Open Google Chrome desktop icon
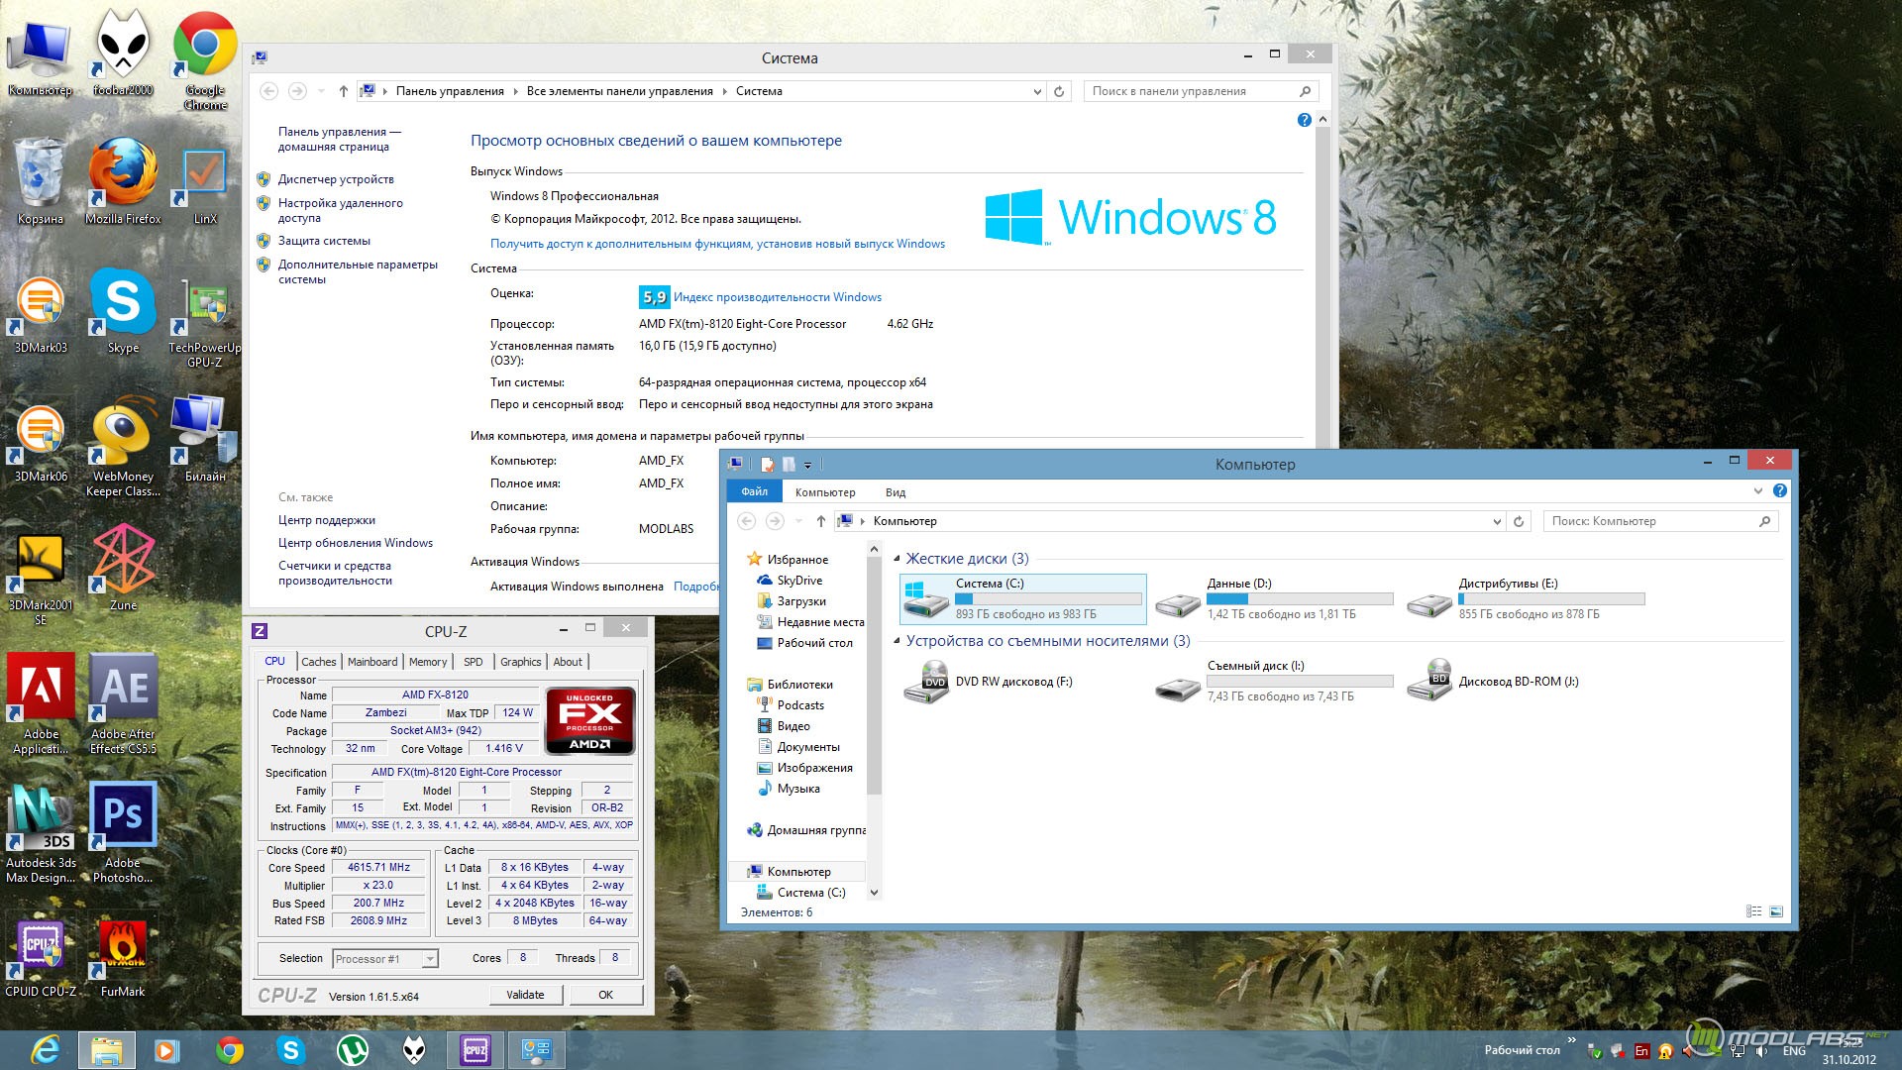The image size is (1902, 1070). click(205, 61)
